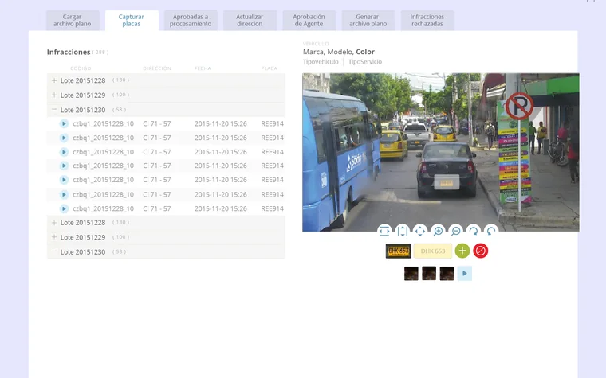Click the Infracciones heading
The height and width of the screenshot is (378, 606).
(x=69, y=52)
